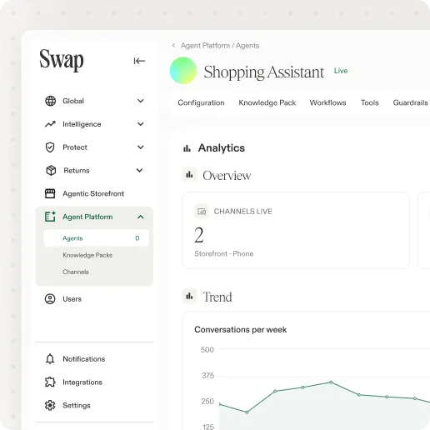Image resolution: width=430 pixels, height=430 pixels.
Task: Select the Tools tab
Action: [370, 102]
